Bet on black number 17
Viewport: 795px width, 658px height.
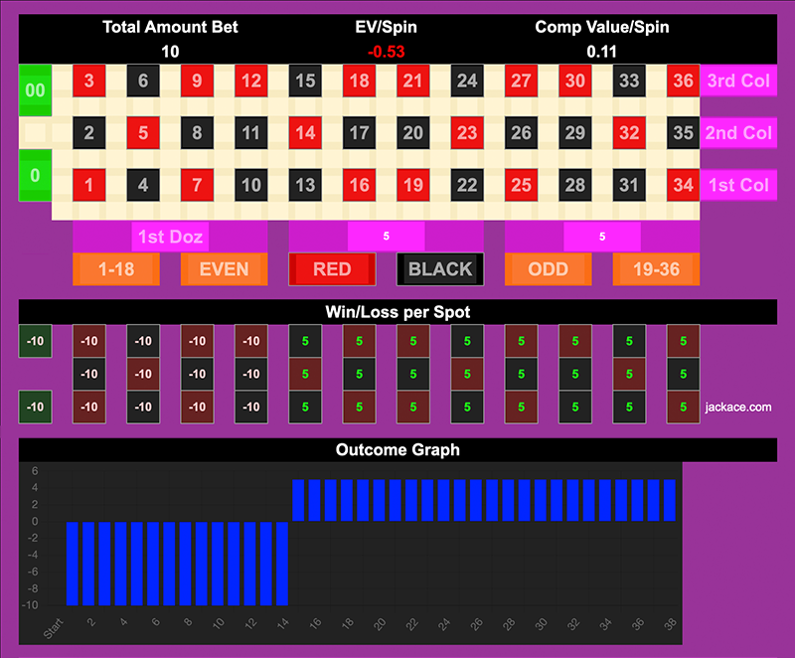(x=359, y=132)
